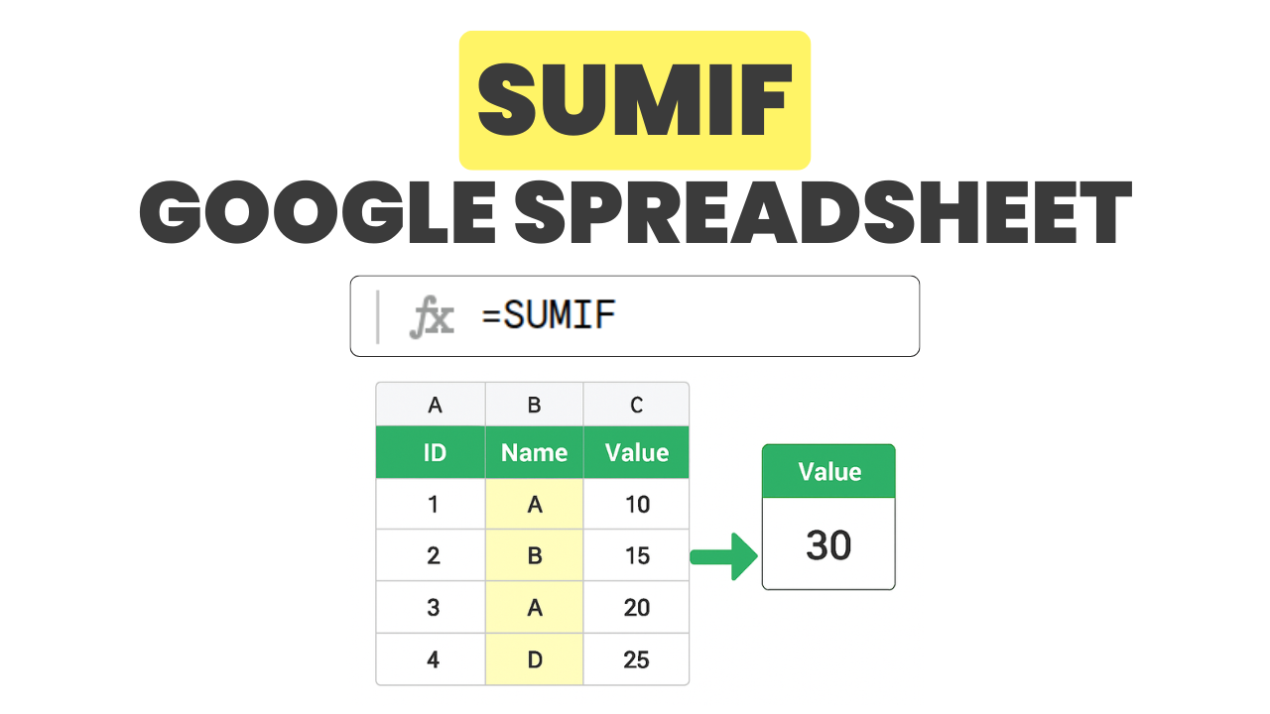Select the ID cell containing 3
The image size is (1270, 714).
click(434, 608)
